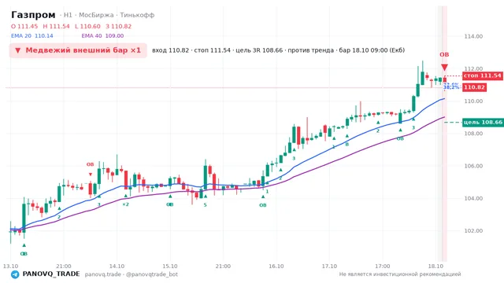Click the green 'цель 108.66' target label
Image resolution: width=504 pixels, height=283 pixels.
(x=483, y=123)
